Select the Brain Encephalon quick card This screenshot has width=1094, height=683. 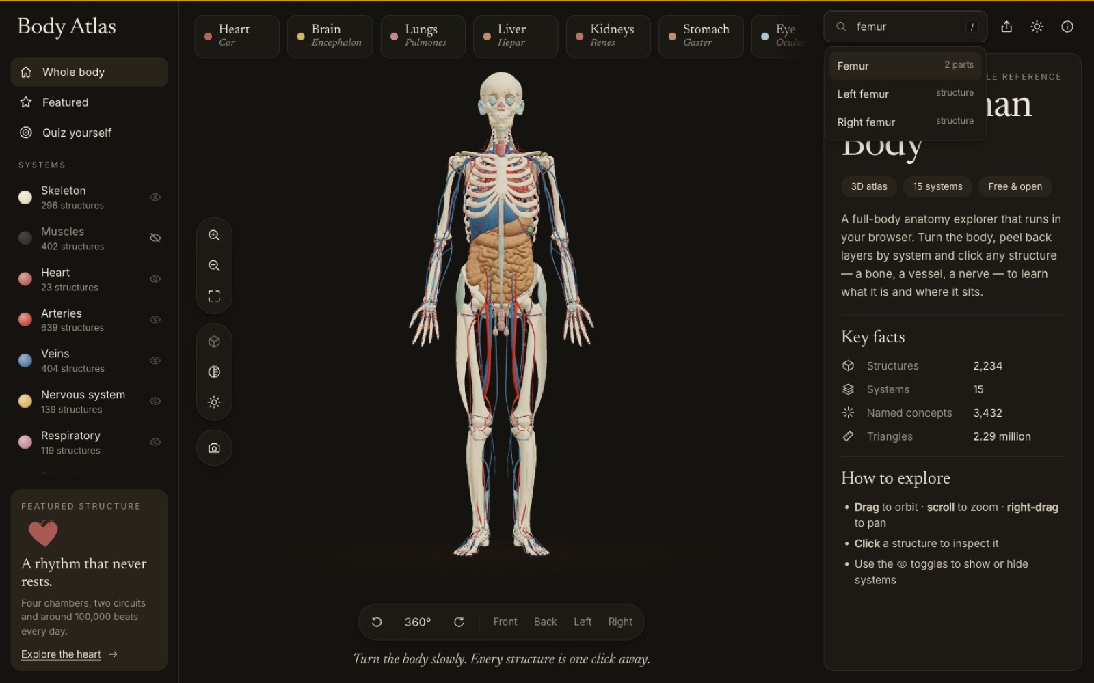[330, 36]
